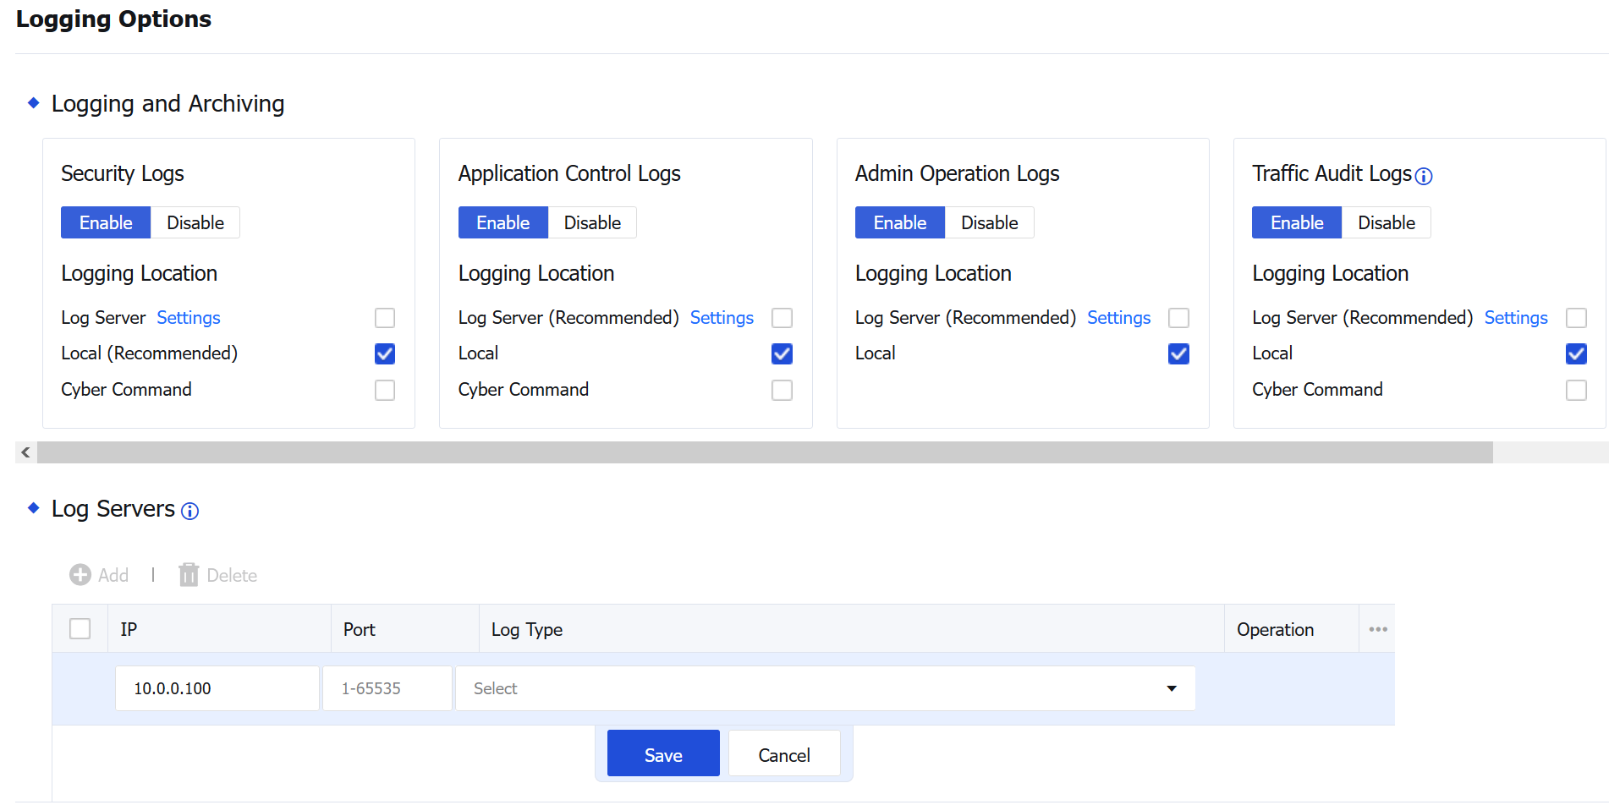The height and width of the screenshot is (805, 1609).
Task: Tick the select-all checkbox in table header
Action: (x=80, y=629)
